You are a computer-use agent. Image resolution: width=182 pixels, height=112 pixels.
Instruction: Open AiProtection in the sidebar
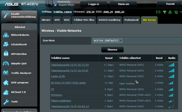[x=19, y=54]
